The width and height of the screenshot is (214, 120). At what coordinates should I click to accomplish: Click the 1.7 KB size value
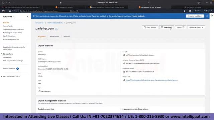(x=40, y=76)
